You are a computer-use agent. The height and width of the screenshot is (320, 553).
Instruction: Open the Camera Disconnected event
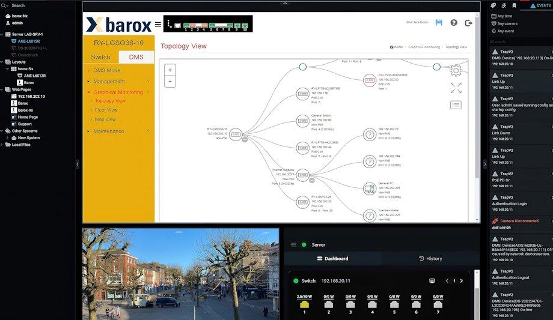521,224
